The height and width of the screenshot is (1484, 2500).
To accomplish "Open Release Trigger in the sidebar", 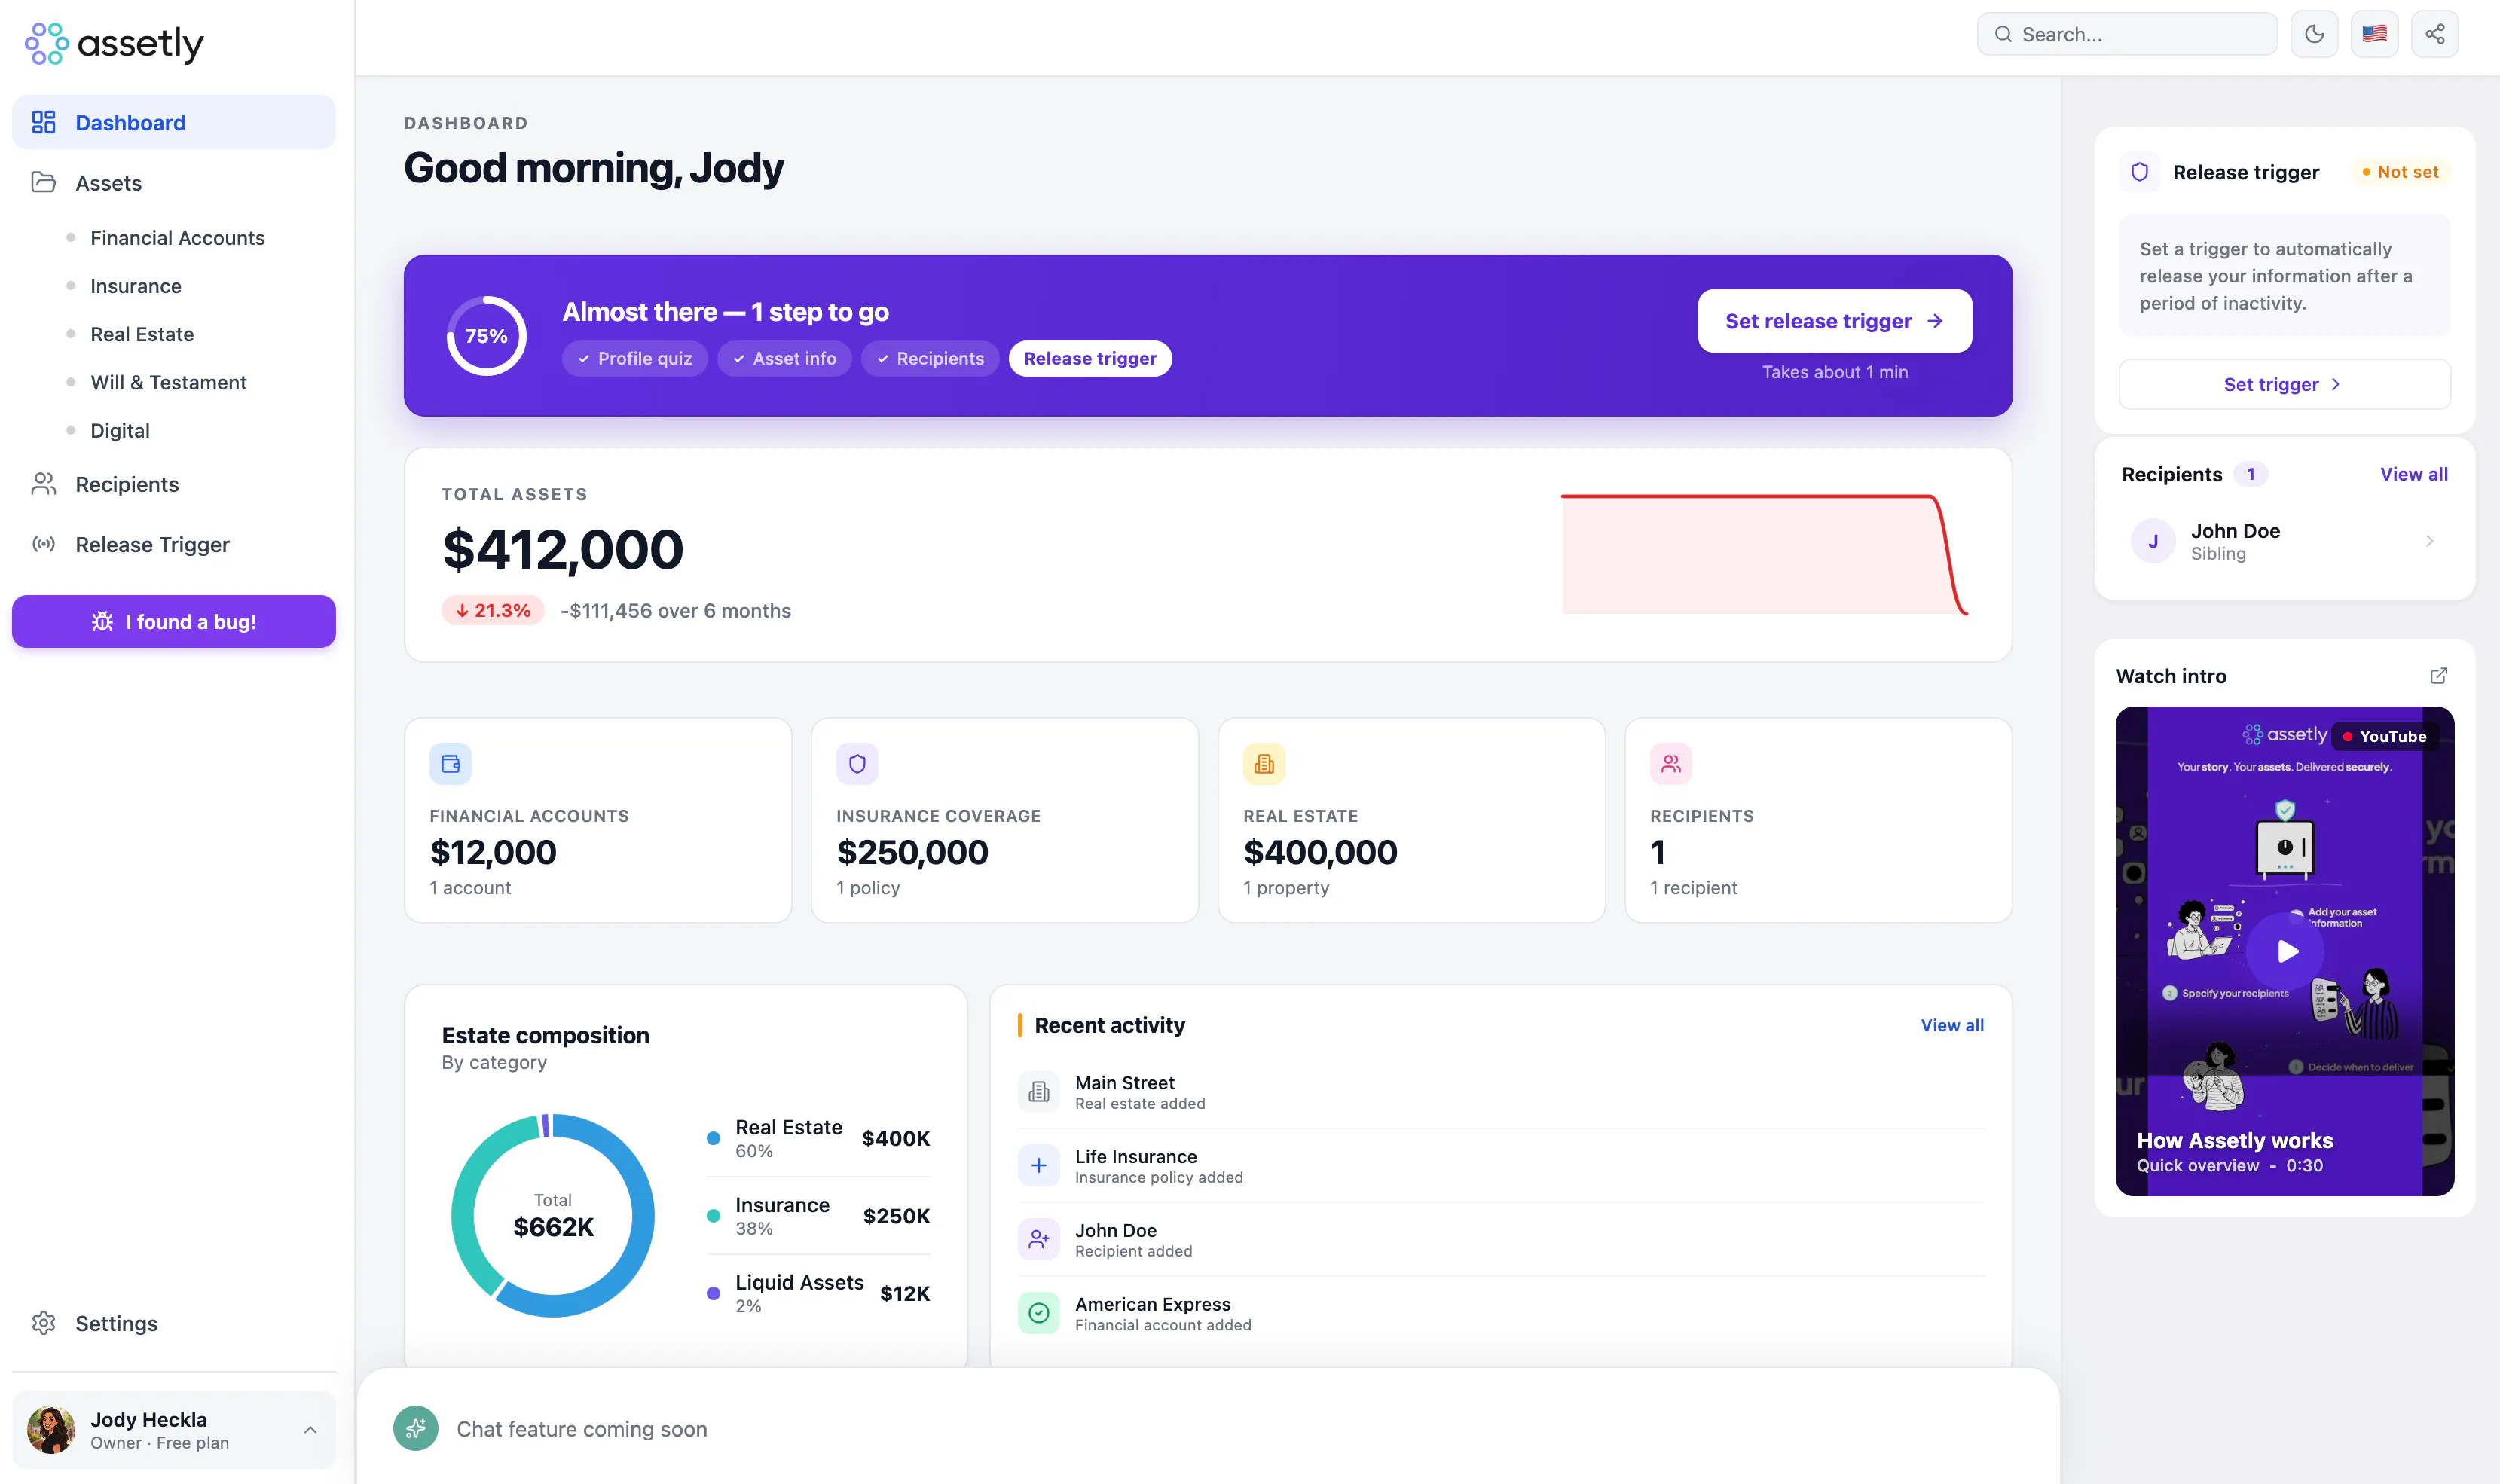I will tap(174, 544).
